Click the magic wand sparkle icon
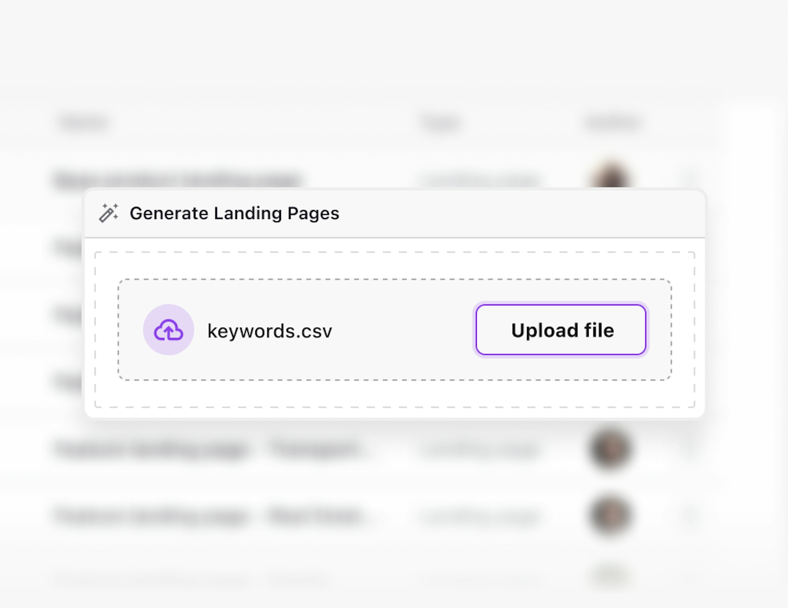This screenshot has width=788, height=608. [x=109, y=213]
